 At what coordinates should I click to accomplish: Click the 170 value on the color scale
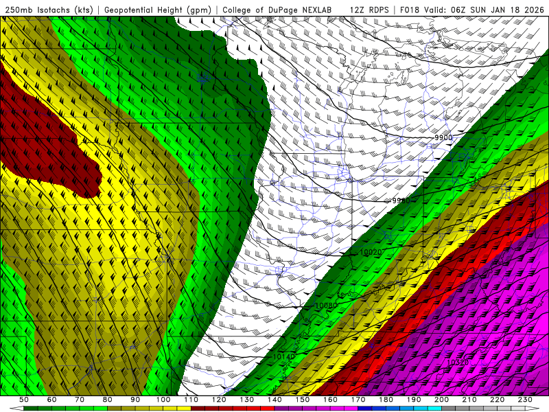tap(358, 400)
